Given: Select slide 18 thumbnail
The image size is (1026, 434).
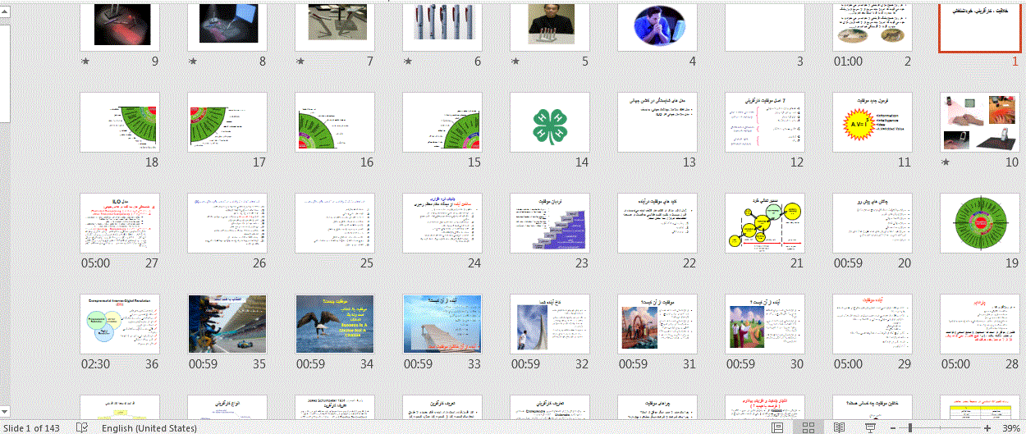Looking at the screenshot, I should coord(120,122).
